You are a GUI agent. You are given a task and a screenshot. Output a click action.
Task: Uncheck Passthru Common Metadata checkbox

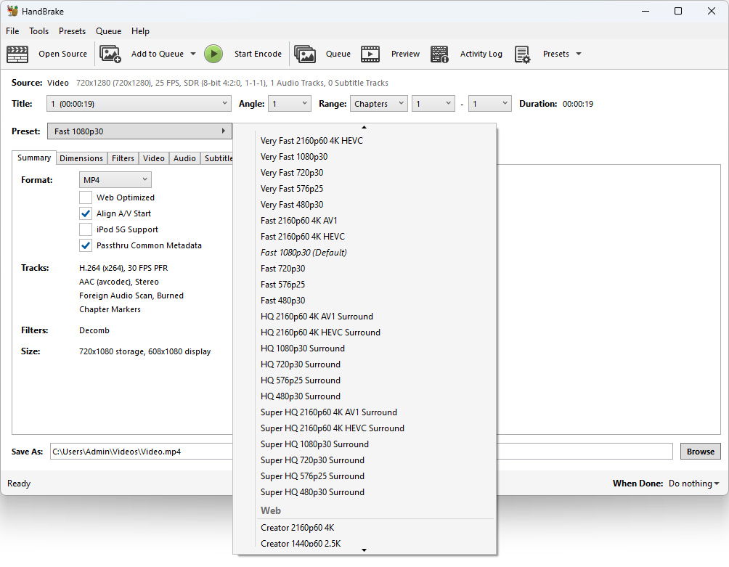point(86,245)
